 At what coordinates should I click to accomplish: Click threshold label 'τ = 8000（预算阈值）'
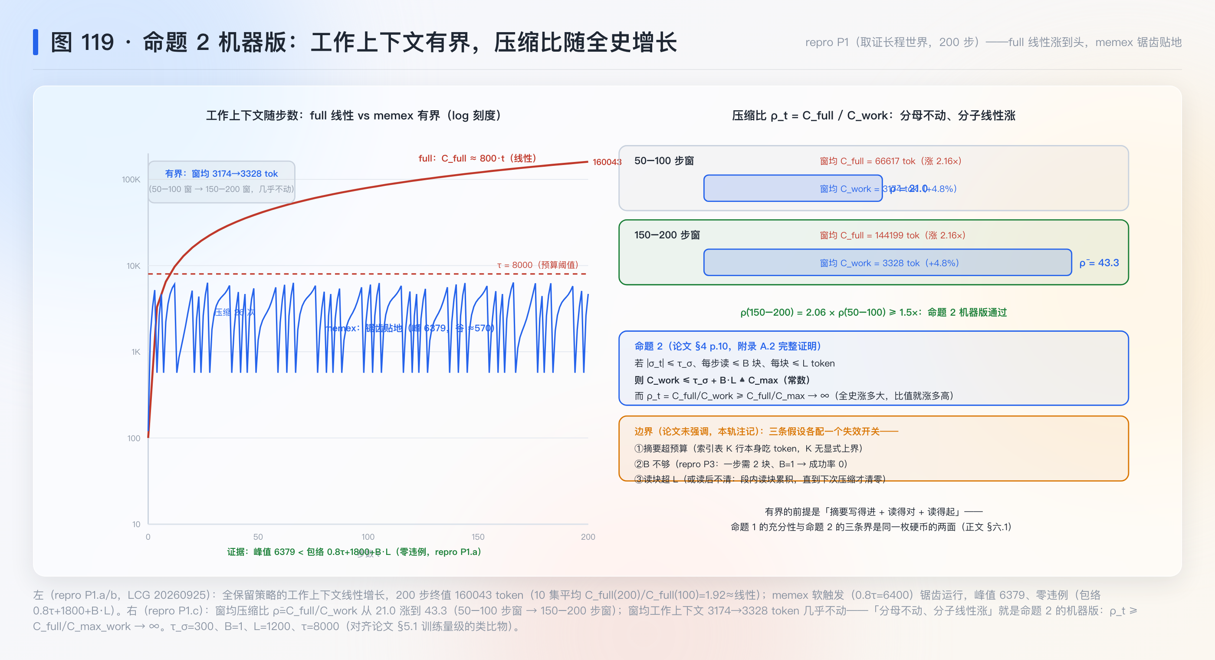538,265
